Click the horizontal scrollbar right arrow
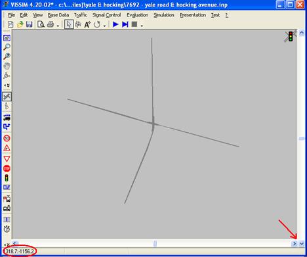 [x=295, y=243]
